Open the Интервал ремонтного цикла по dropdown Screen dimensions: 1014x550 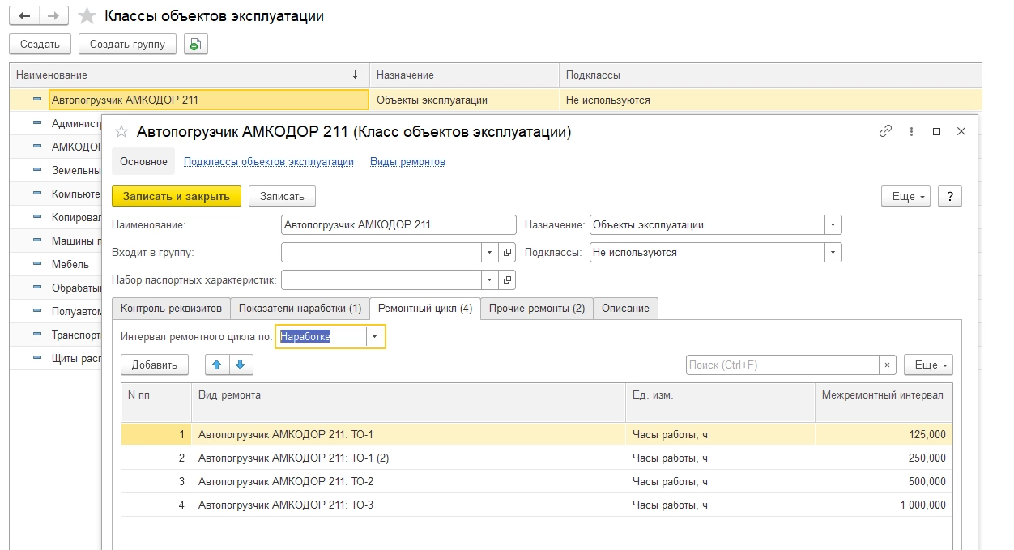[x=375, y=337]
